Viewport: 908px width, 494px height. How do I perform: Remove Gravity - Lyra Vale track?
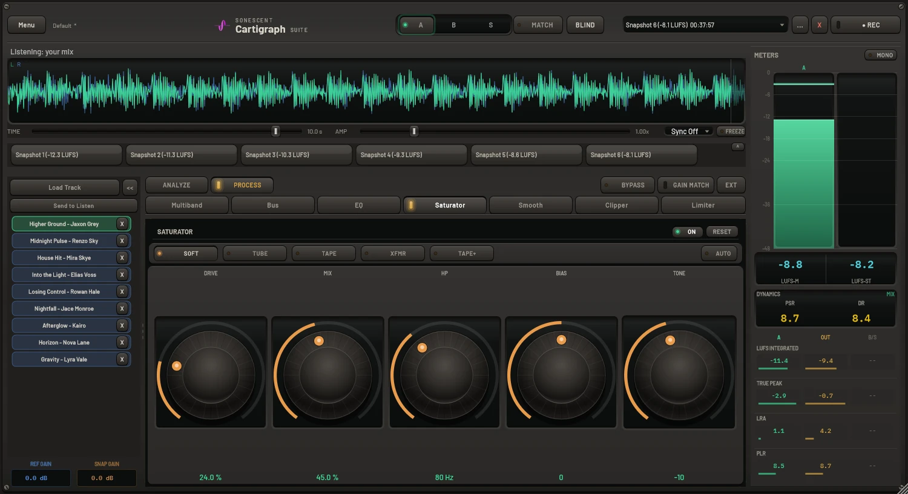pos(122,359)
